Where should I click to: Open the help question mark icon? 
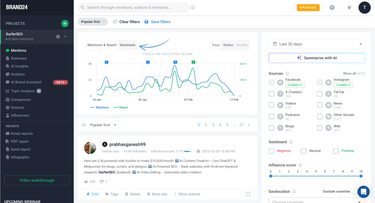pyautogui.click(x=332, y=7)
